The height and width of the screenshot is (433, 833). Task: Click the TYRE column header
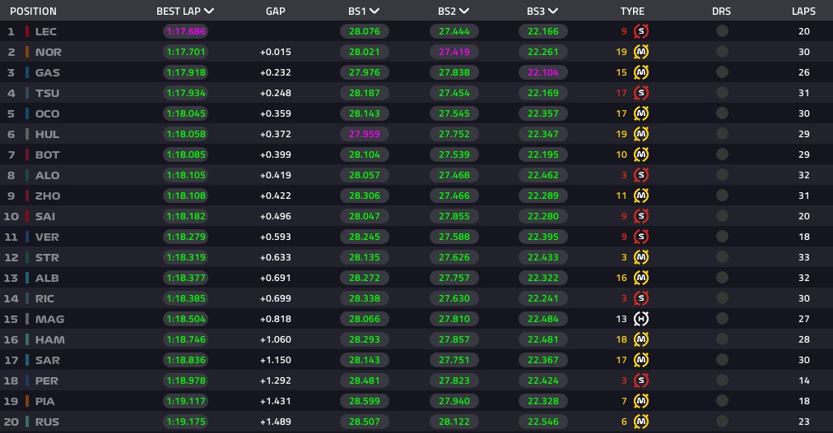[x=632, y=12]
